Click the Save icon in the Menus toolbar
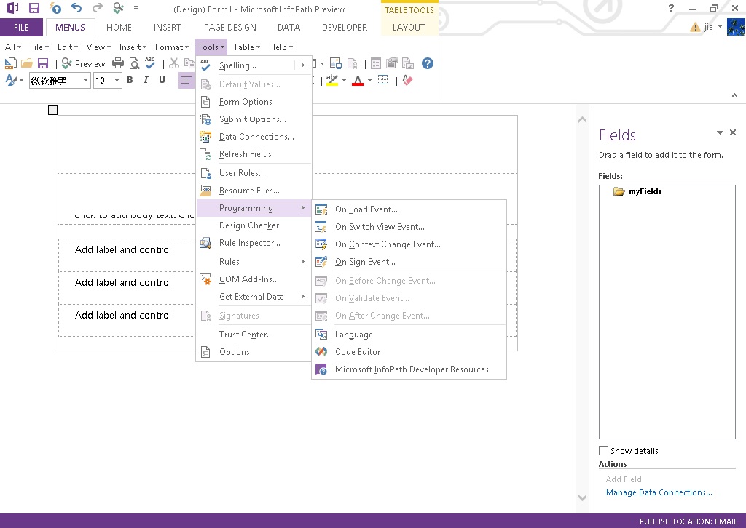746x528 pixels. click(43, 64)
